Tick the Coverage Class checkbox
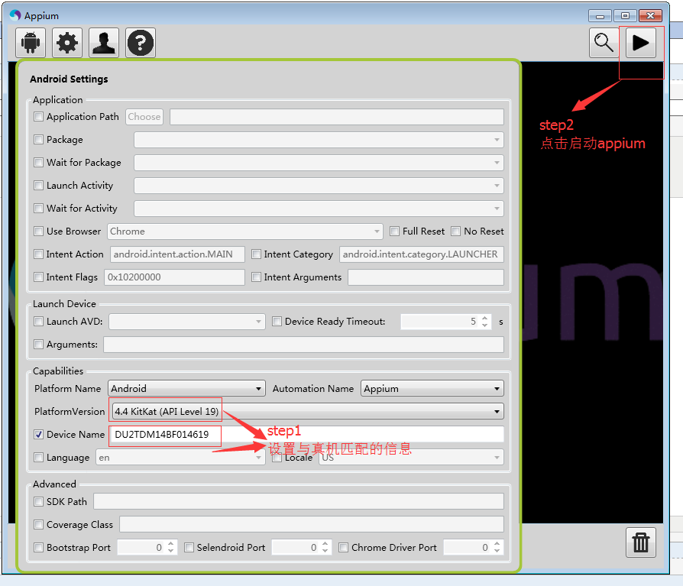The width and height of the screenshot is (683, 586). coord(39,525)
